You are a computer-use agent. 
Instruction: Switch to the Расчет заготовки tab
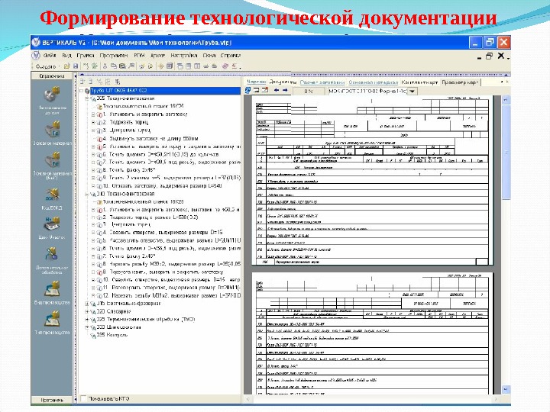point(322,82)
